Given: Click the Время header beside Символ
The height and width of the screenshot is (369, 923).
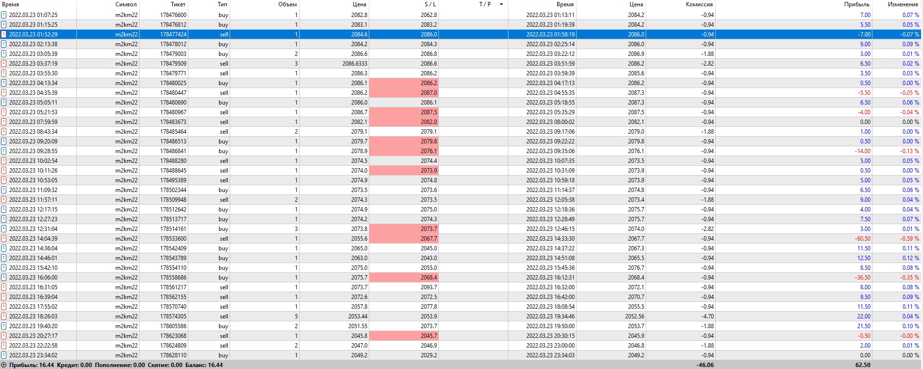Looking at the screenshot, I should coord(10,4).
